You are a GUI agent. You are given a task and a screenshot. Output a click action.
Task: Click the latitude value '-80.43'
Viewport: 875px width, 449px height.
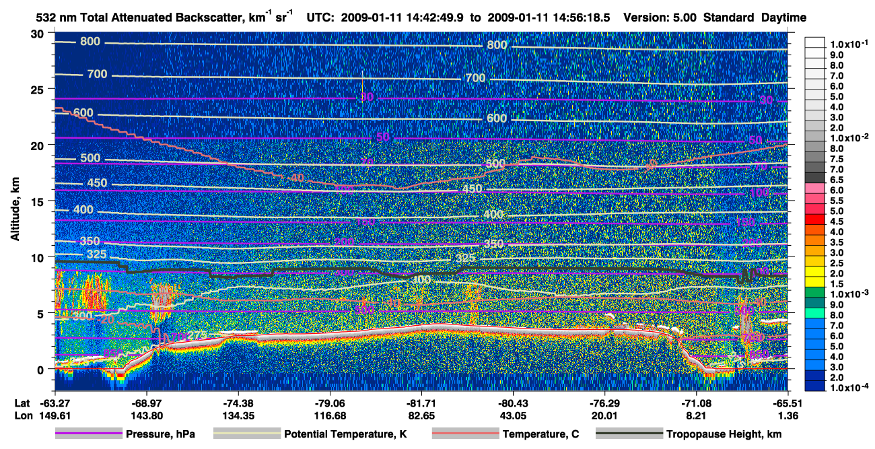pos(513,403)
